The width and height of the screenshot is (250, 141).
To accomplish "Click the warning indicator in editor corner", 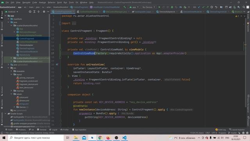I will [x=237, y=16].
